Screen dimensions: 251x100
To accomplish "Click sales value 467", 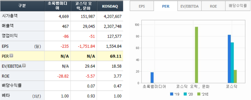I will [x=66, y=27].
